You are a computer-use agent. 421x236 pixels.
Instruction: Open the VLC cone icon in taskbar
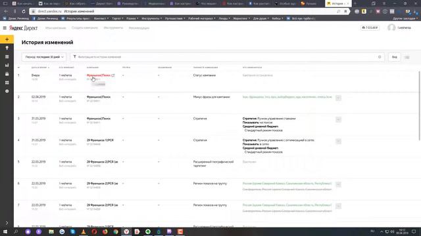tap(84, 231)
